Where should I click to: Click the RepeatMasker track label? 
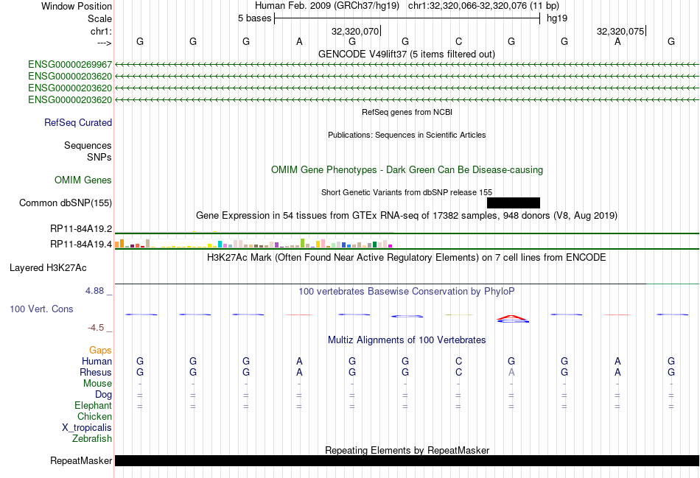81,460
